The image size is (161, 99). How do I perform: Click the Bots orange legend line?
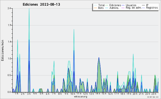point(95,8)
